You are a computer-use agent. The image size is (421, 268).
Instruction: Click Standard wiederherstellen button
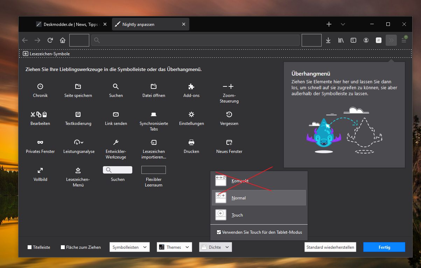[330, 247]
